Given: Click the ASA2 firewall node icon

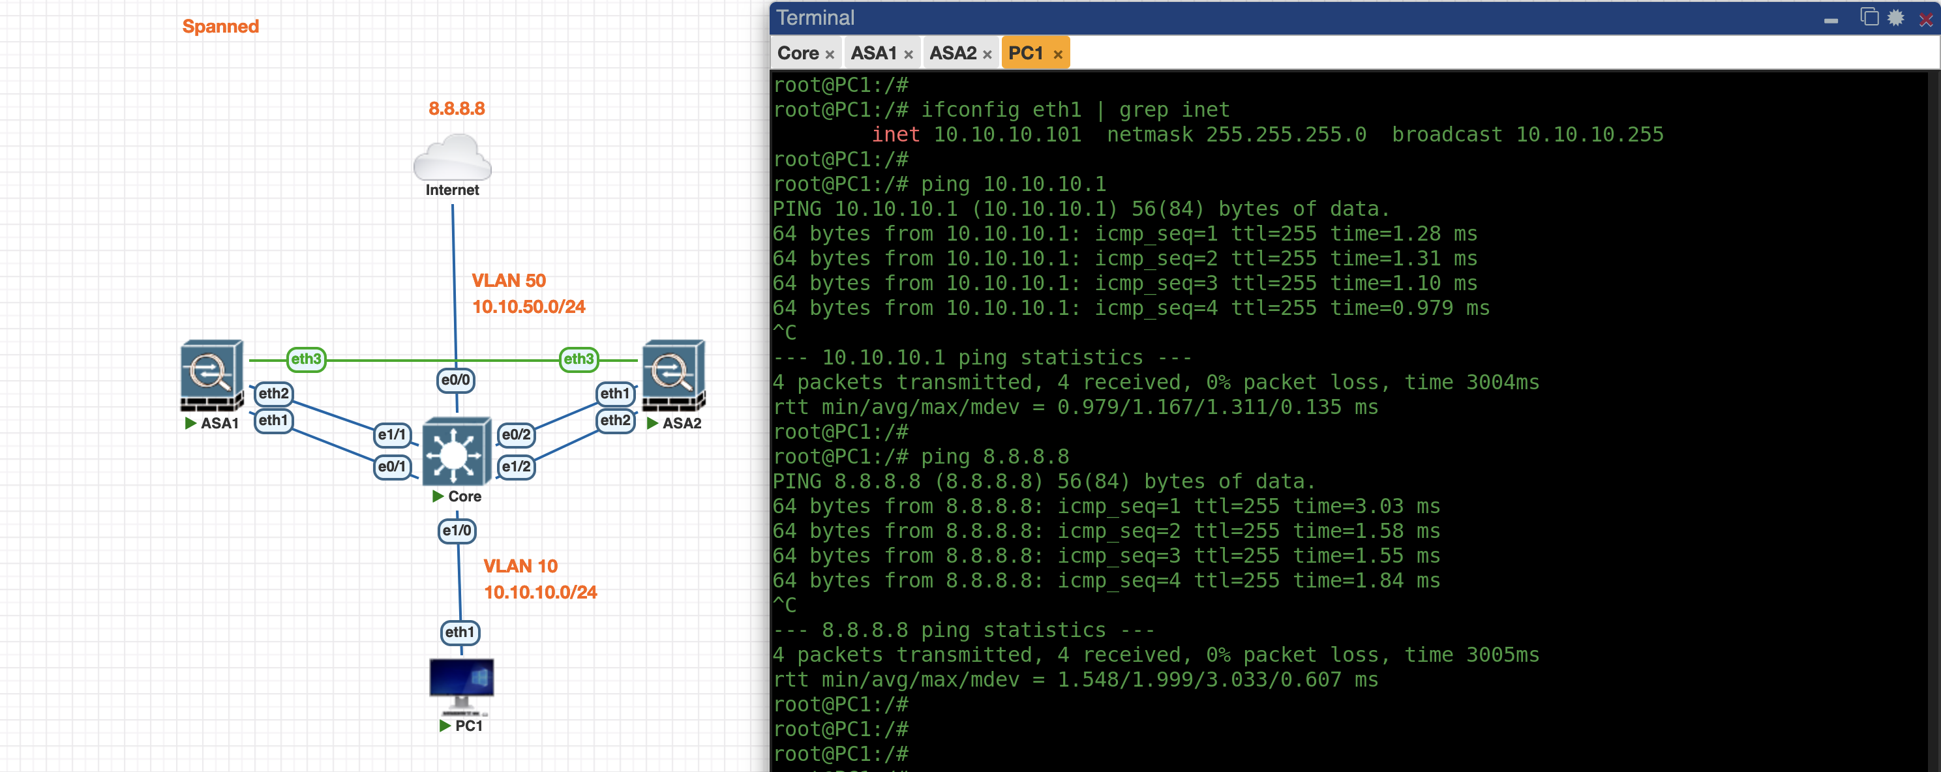Looking at the screenshot, I should [x=673, y=374].
